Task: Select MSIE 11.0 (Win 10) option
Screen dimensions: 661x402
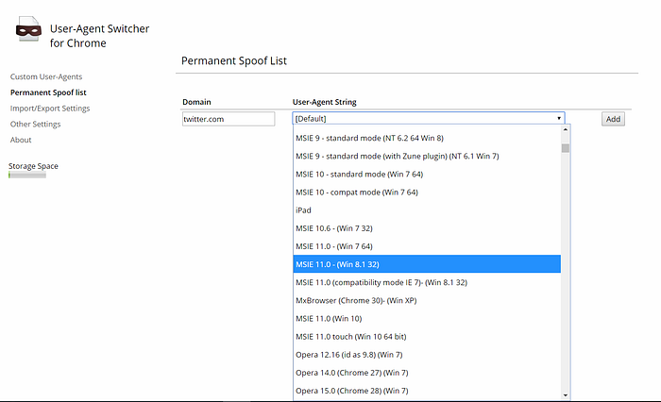Action: coord(427,319)
